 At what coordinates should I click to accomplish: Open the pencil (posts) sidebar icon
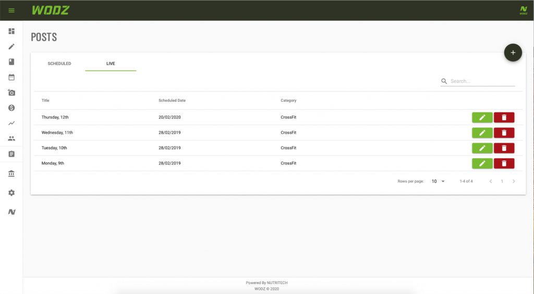coord(11,46)
